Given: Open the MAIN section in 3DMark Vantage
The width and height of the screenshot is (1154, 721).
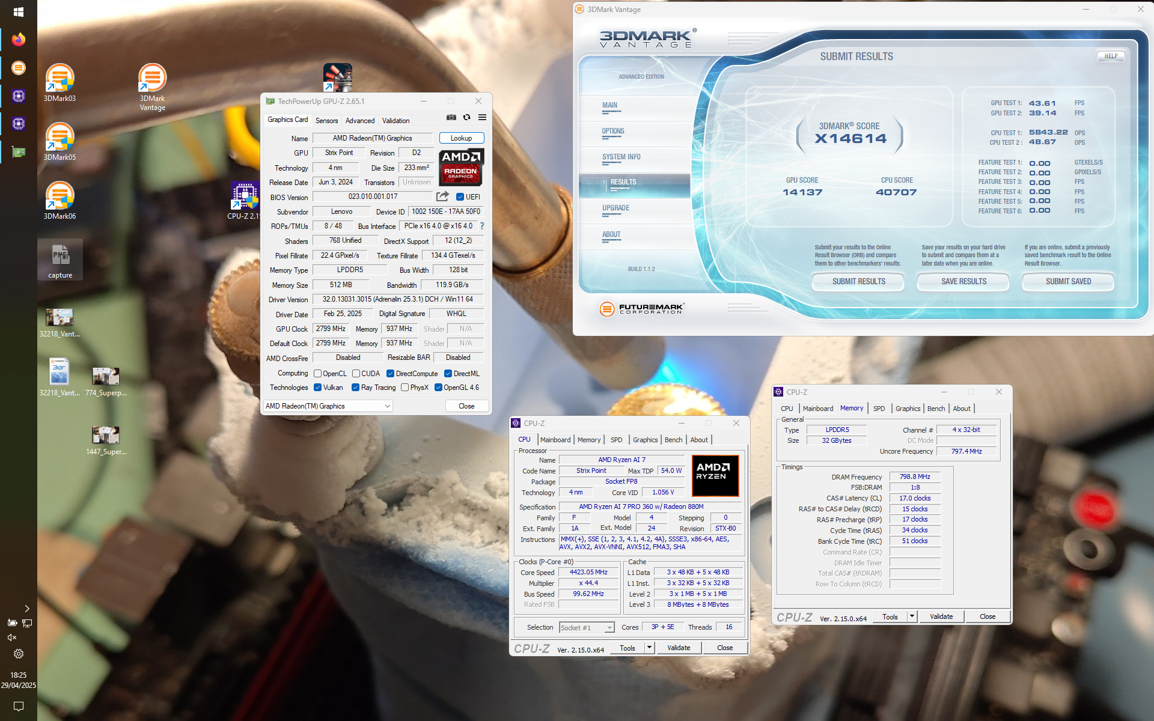Looking at the screenshot, I should pyautogui.click(x=609, y=105).
